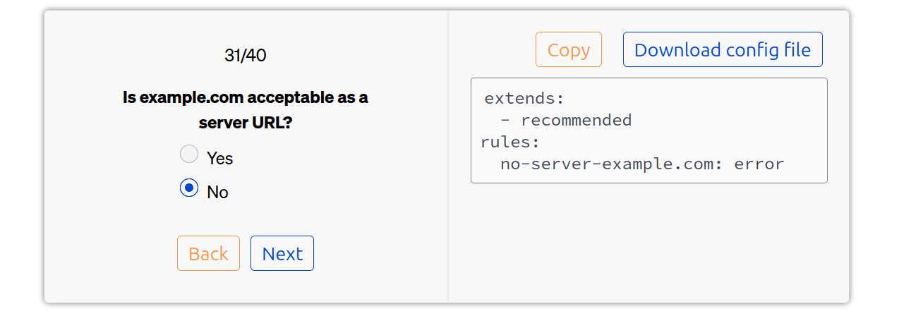This screenshot has width=899, height=328.
Task: Click the "- recommended" config line
Action: tap(566, 120)
